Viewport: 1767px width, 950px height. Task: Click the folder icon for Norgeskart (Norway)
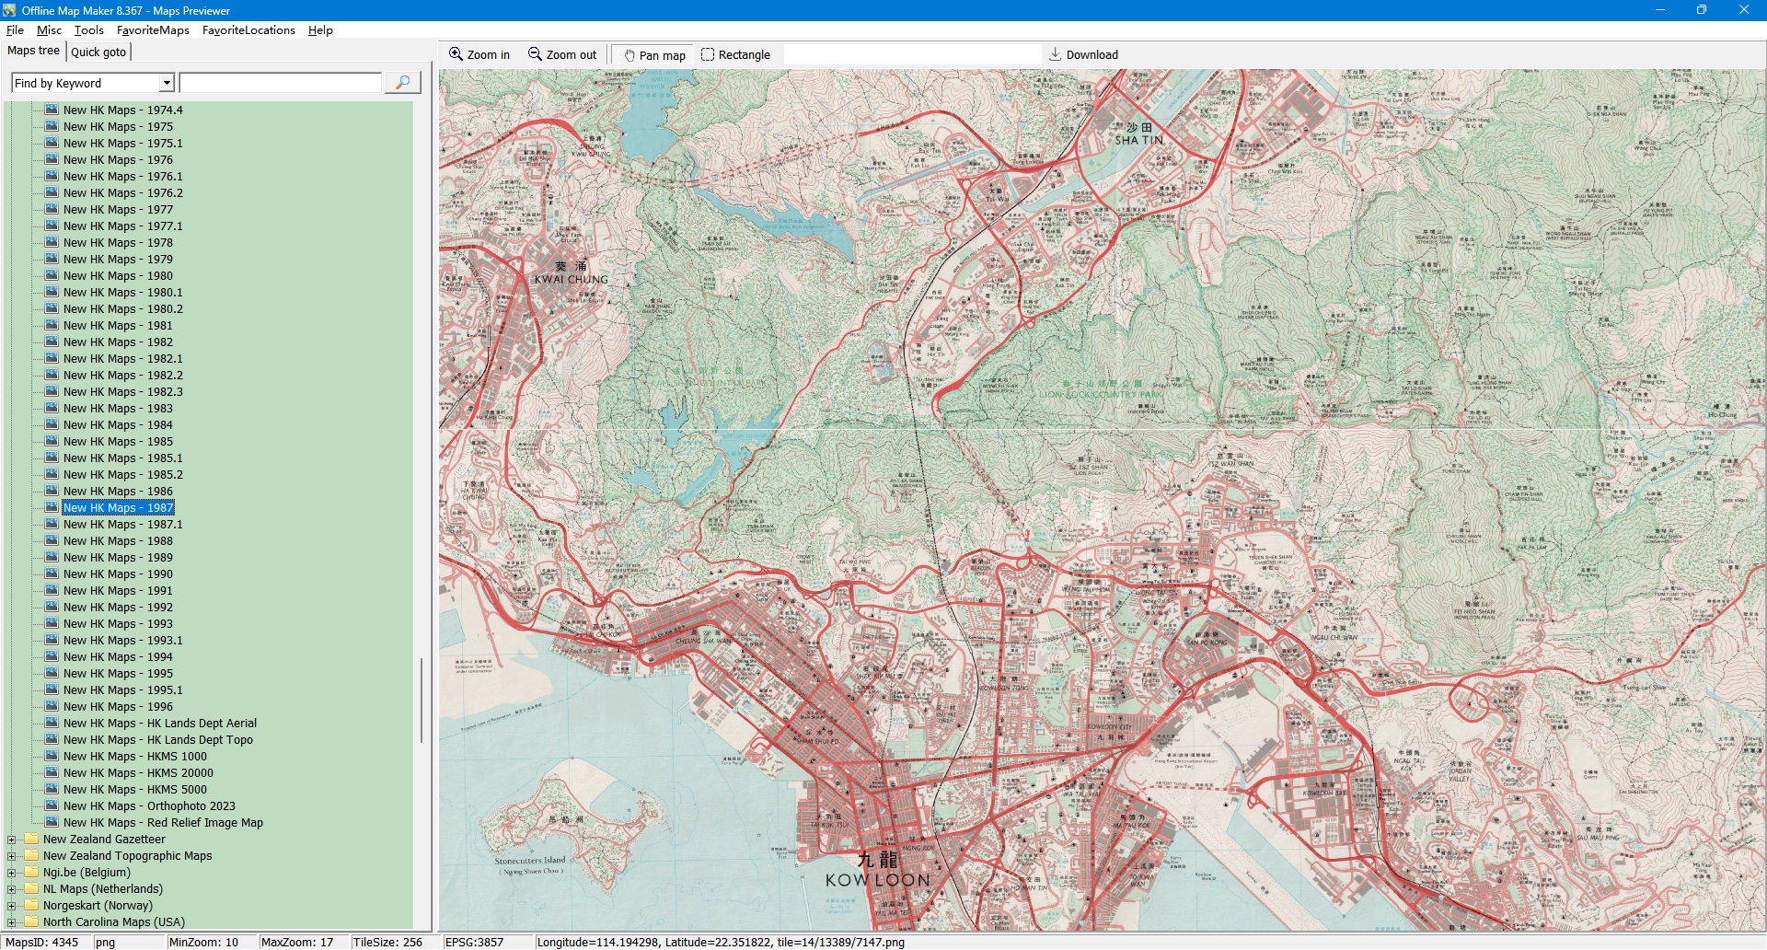(x=32, y=905)
